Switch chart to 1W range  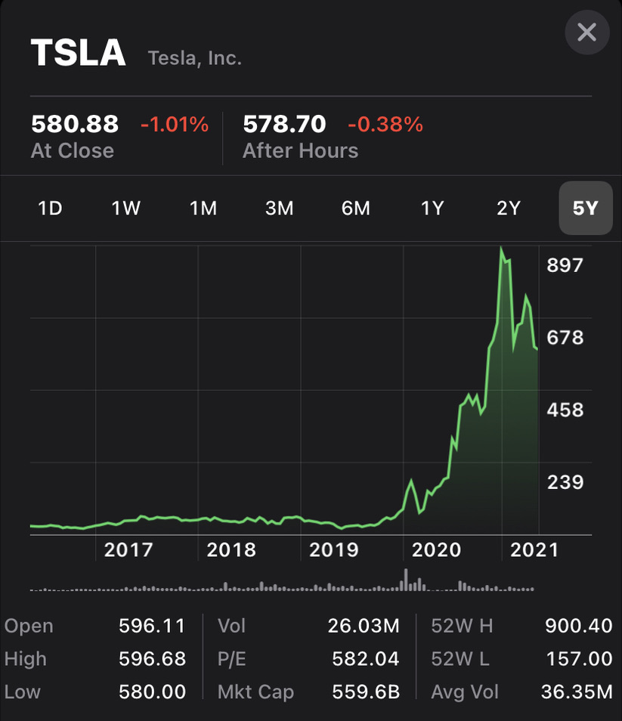click(126, 208)
